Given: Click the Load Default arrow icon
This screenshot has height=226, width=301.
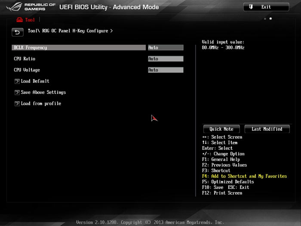Looking at the screenshot, I should pos(17,81).
